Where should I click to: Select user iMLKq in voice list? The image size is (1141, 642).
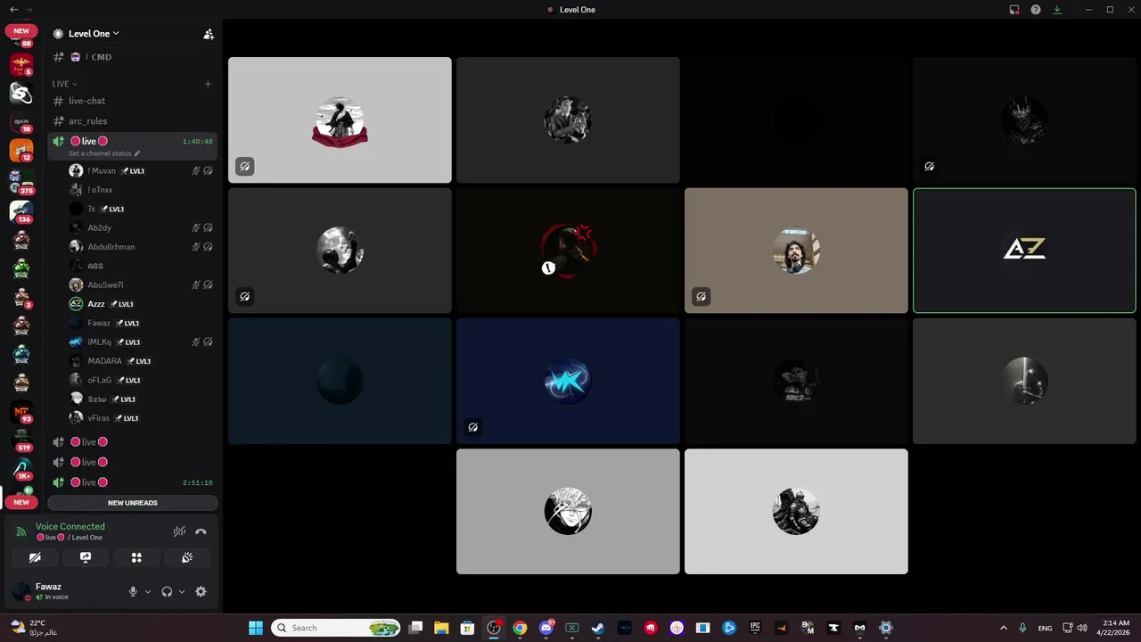pos(141,342)
